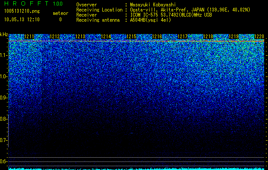This screenshot has height=170, width=268.
Task: Click the 0.7 kHz axis label
Action: click(x=3, y=140)
